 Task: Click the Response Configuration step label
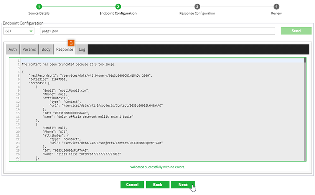197,13
